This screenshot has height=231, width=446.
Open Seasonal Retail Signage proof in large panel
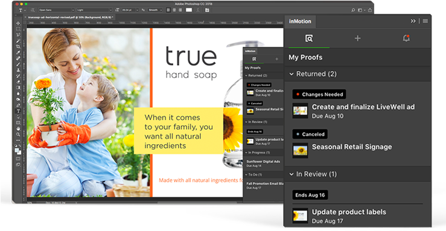(352, 147)
